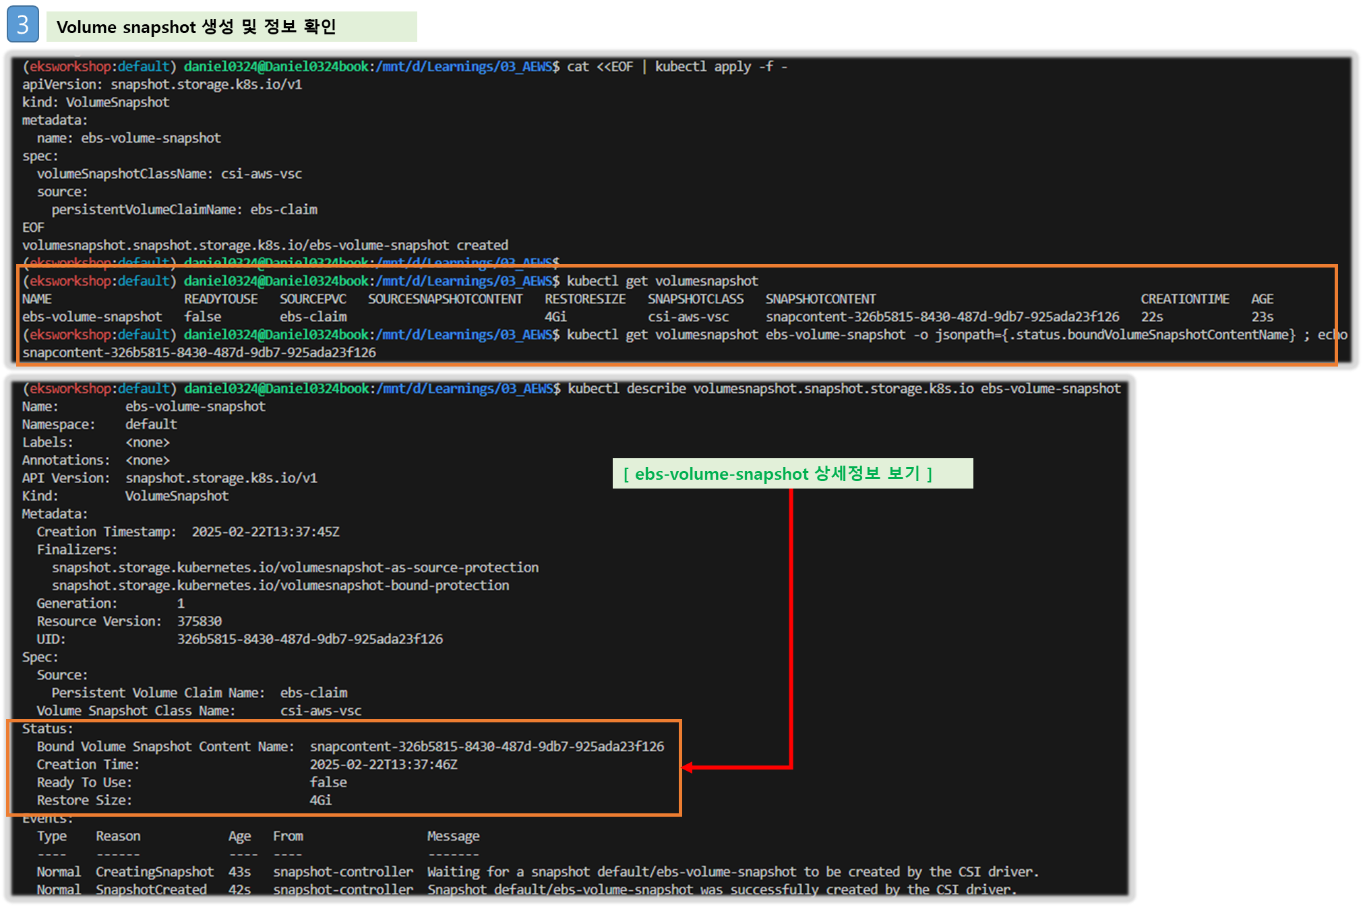1363x907 pixels.
Task: Click the csi-aws-vsc snapshot class table value
Action: tap(688, 317)
